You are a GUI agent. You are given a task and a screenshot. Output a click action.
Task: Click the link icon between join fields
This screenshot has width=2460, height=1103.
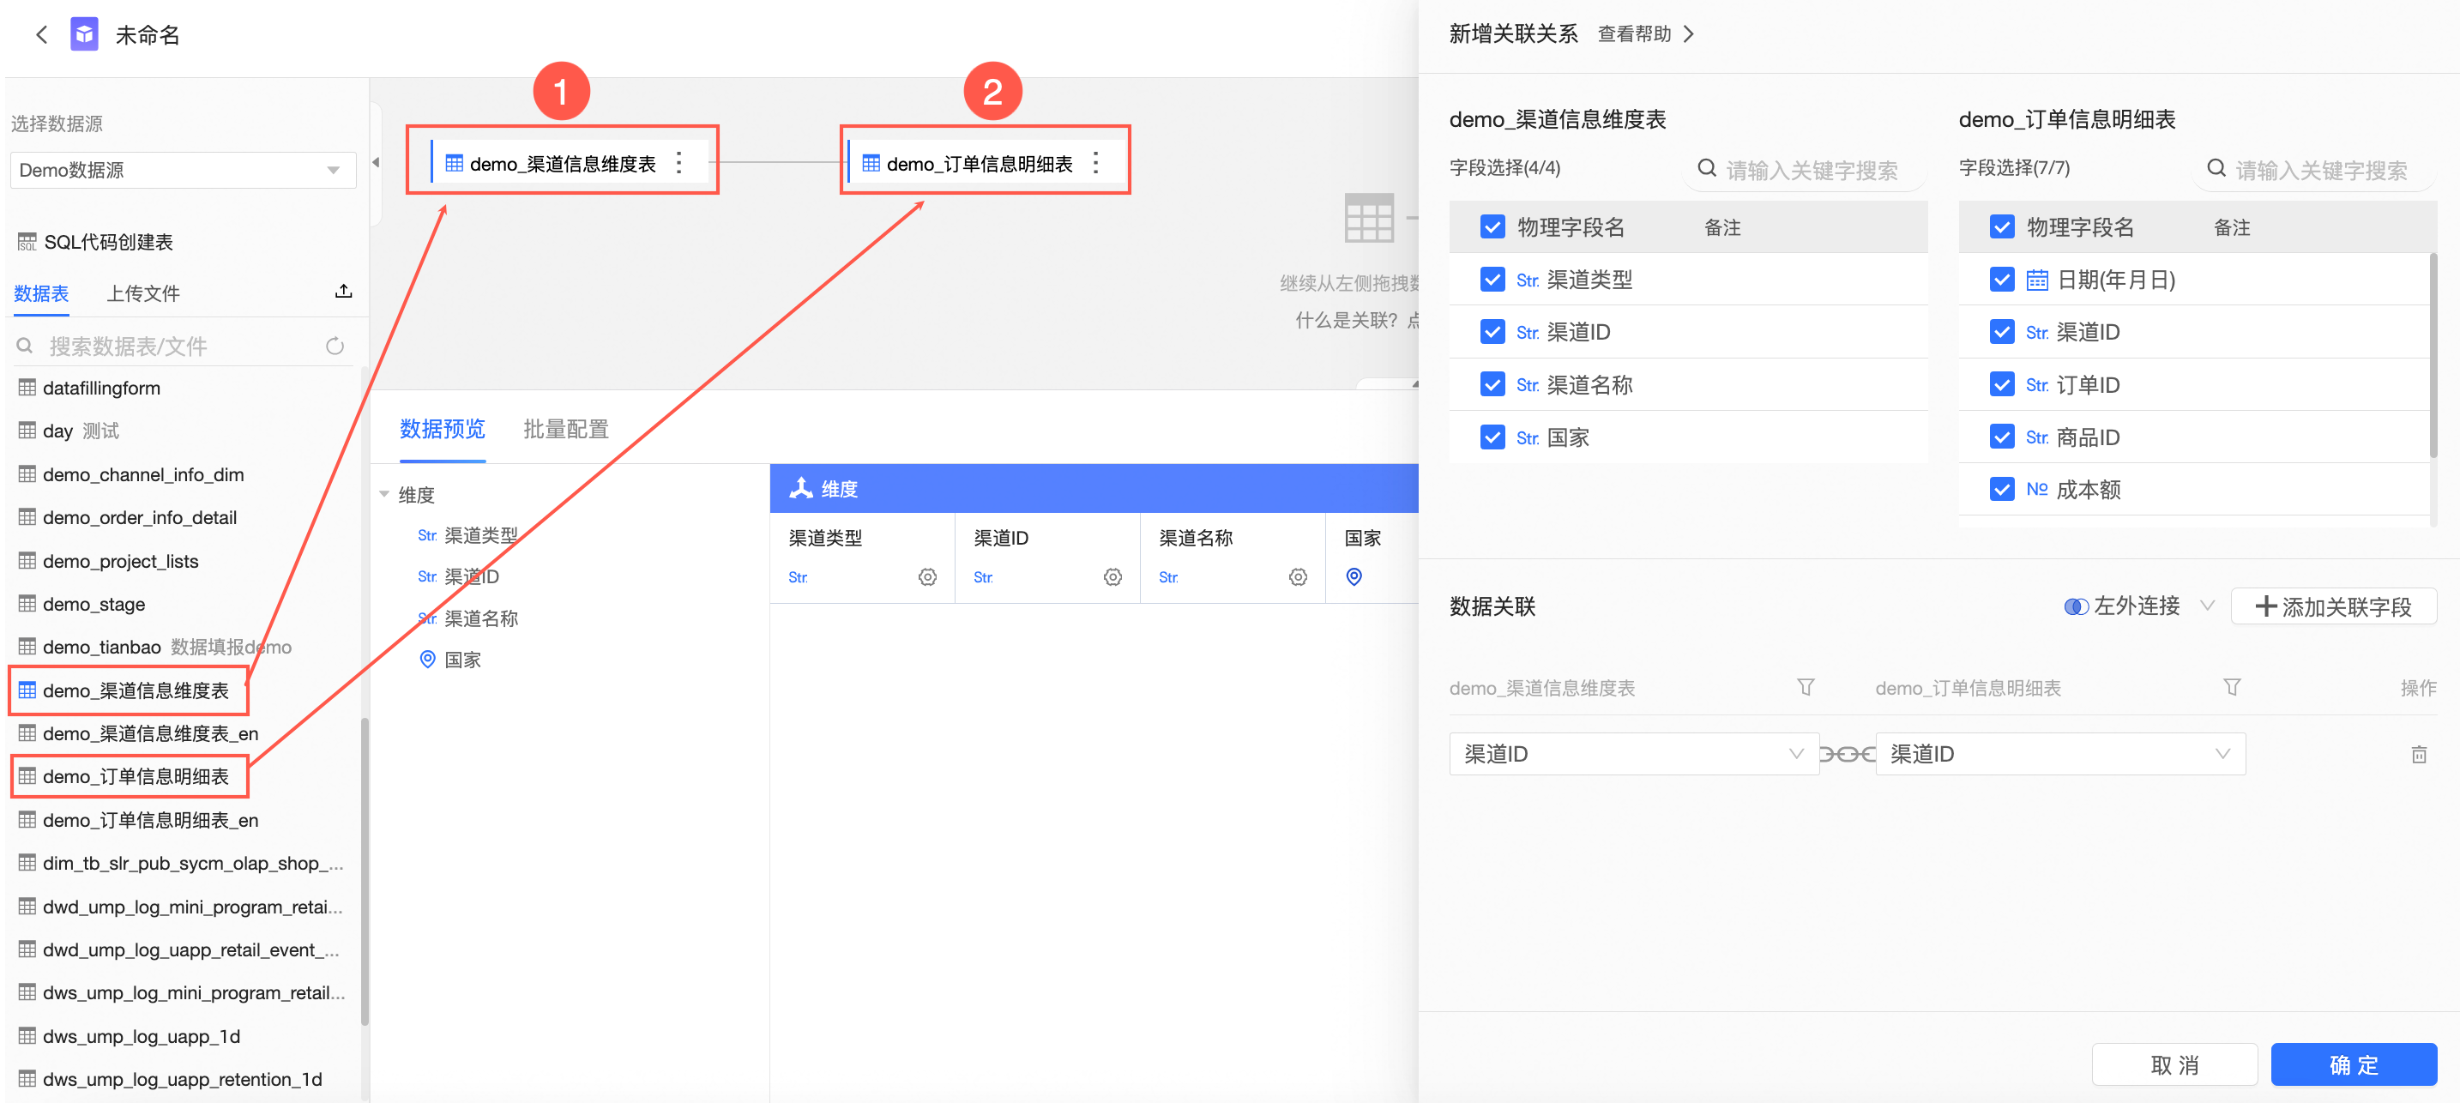coord(1847,755)
